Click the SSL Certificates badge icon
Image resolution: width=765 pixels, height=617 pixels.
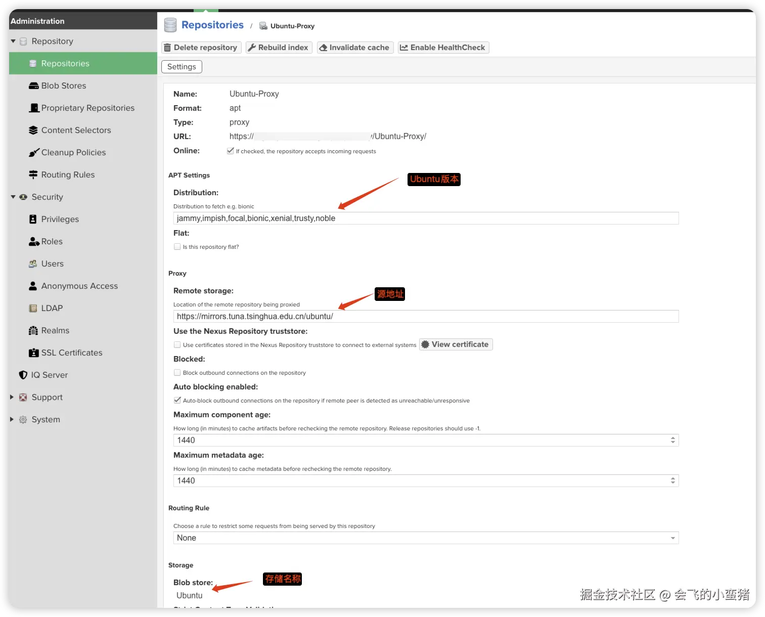[33, 353]
